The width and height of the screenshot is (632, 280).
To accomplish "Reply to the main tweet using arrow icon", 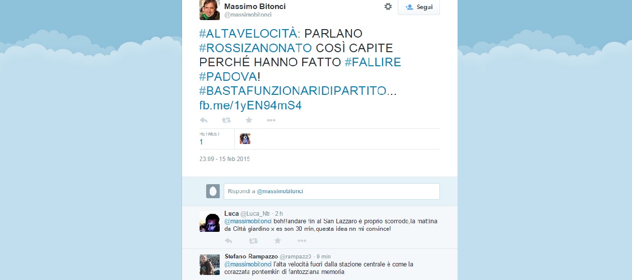I will (x=204, y=120).
